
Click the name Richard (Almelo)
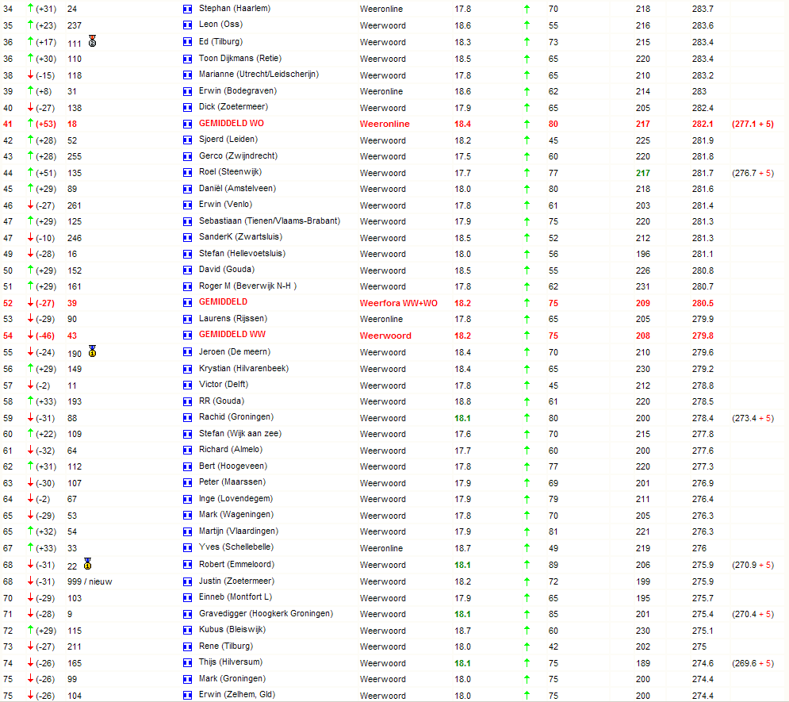(x=231, y=450)
